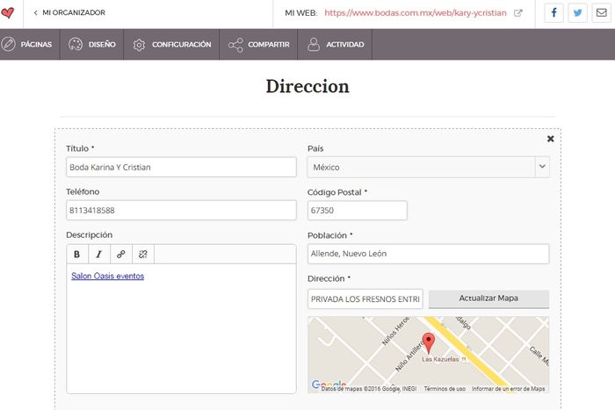Screen dimensions: 615x410
Task: Close the address form with X icon
Action: [550, 139]
